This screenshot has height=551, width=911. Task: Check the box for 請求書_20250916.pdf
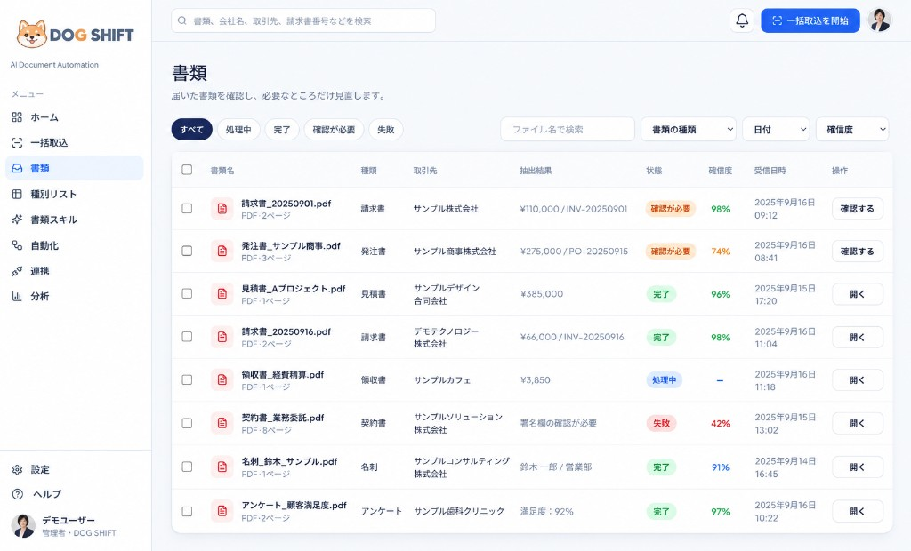(187, 337)
